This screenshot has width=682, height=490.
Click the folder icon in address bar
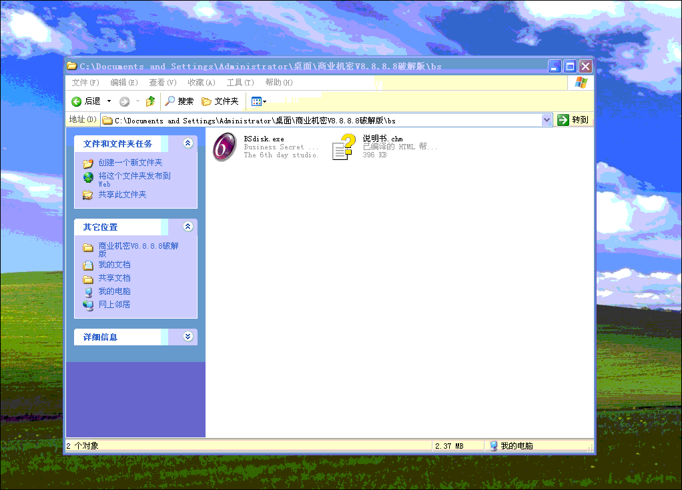click(107, 120)
